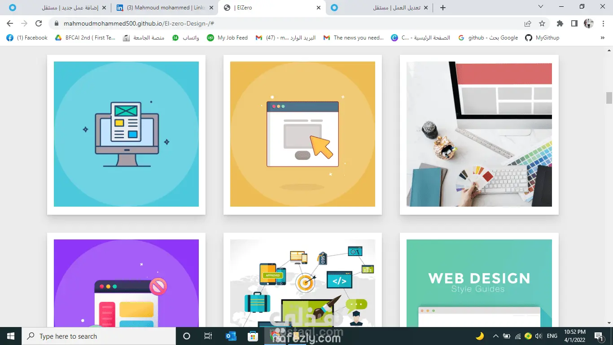This screenshot has height=345, width=613.
Task: Open the Chrome extensions puzzle icon
Action: (x=560, y=23)
